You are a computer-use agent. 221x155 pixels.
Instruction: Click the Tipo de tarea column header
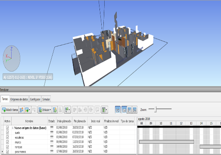127,121
